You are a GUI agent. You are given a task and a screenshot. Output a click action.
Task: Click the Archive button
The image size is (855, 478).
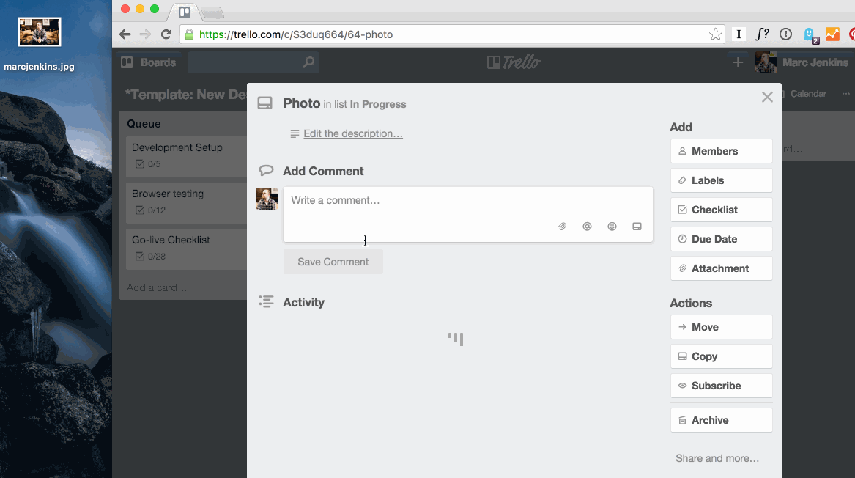(721, 420)
